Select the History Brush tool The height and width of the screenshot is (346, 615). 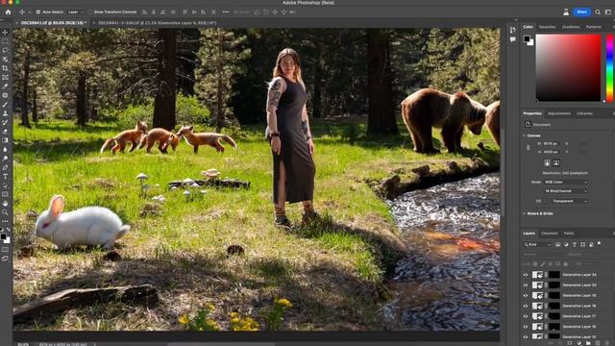[x=5, y=122]
